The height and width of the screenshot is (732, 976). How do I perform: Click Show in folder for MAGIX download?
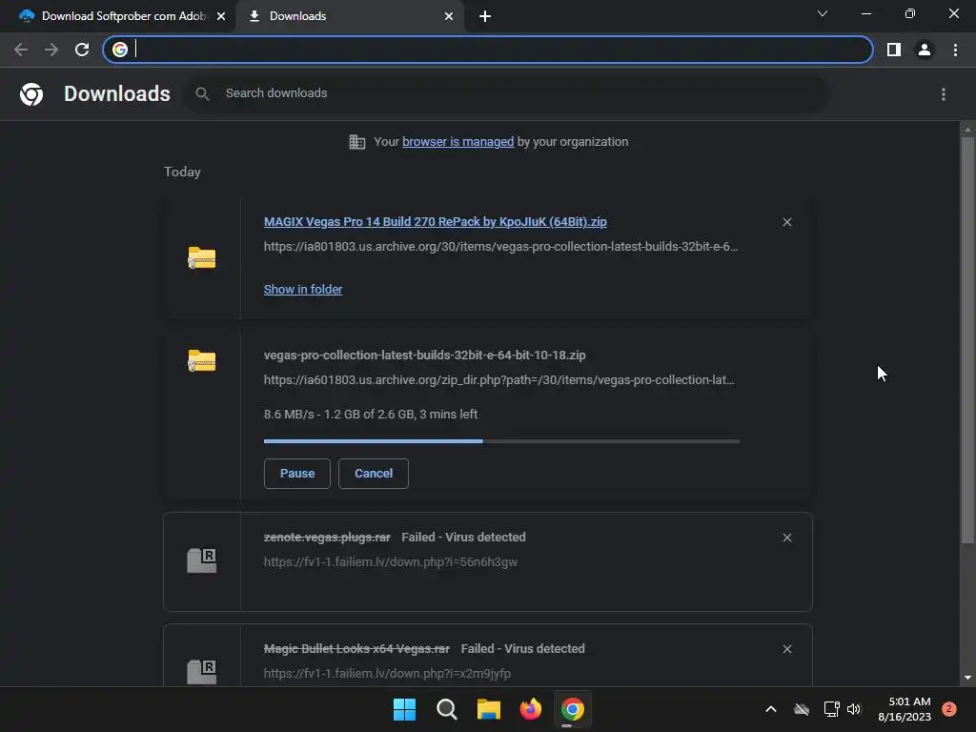pyautogui.click(x=303, y=290)
